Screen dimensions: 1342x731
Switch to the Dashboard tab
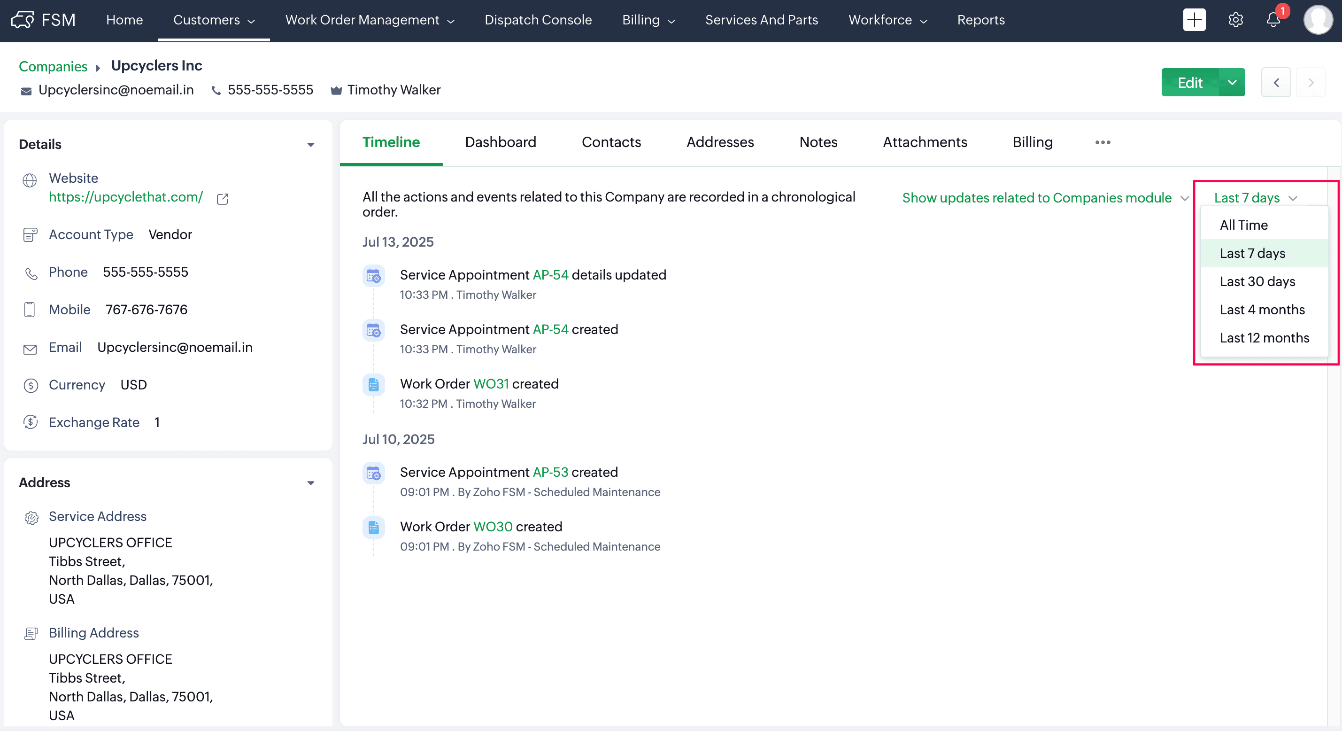tap(500, 142)
